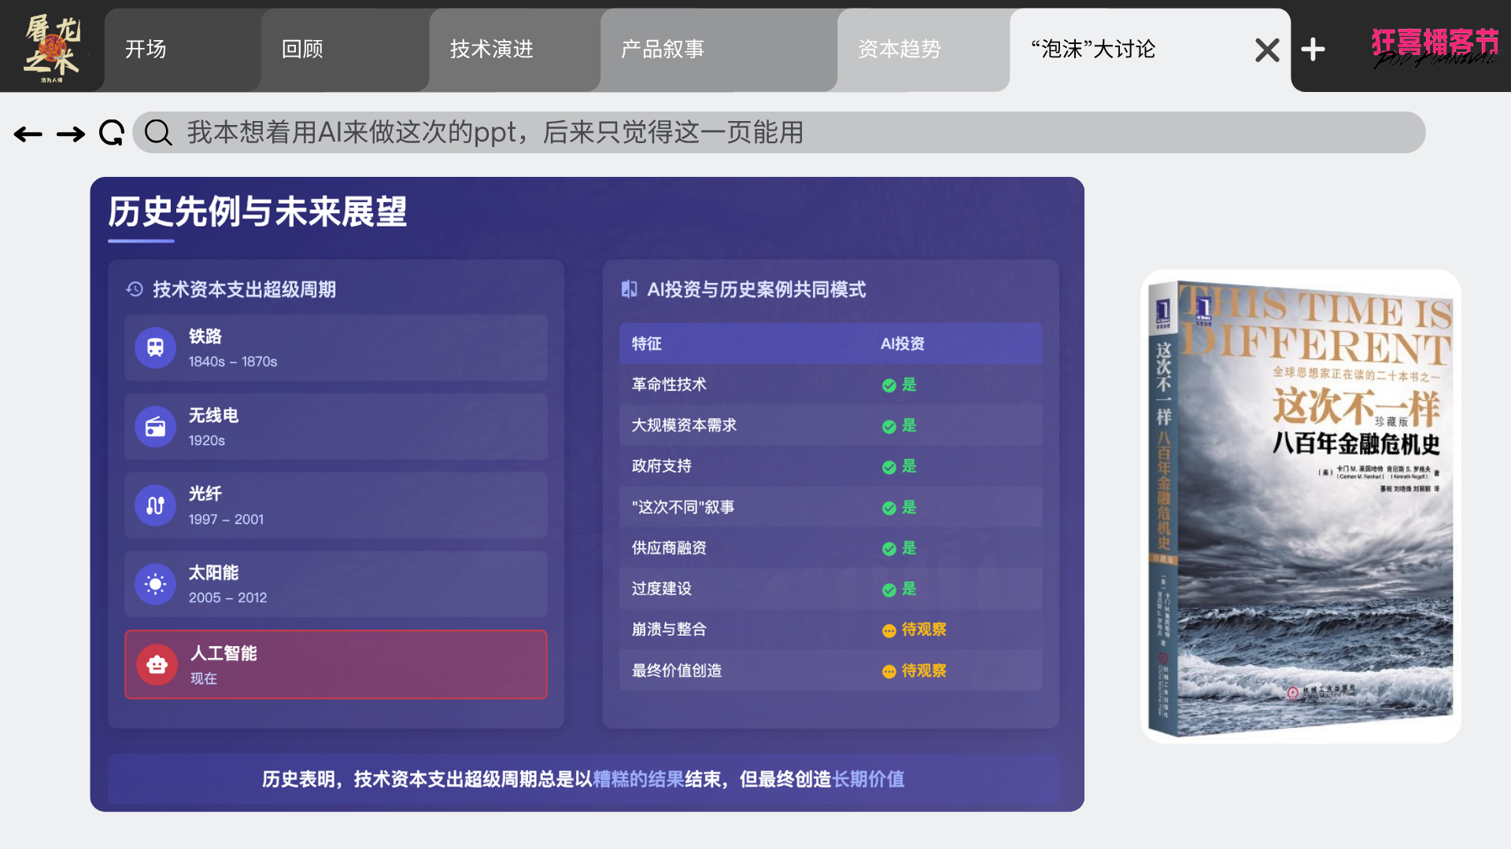Click the back arrow navigation icon
Screen dimensions: 1511x849
point(28,134)
